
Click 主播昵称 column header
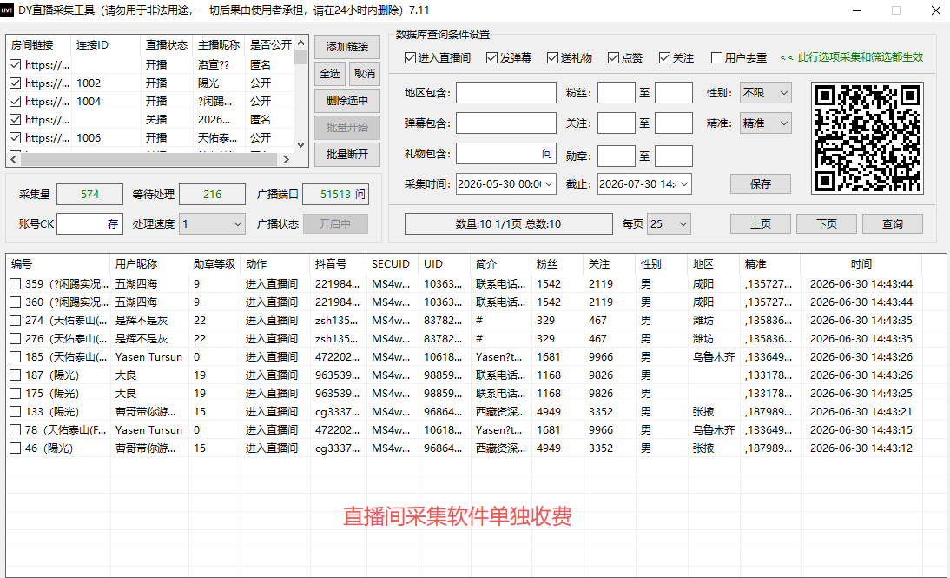pos(219,45)
